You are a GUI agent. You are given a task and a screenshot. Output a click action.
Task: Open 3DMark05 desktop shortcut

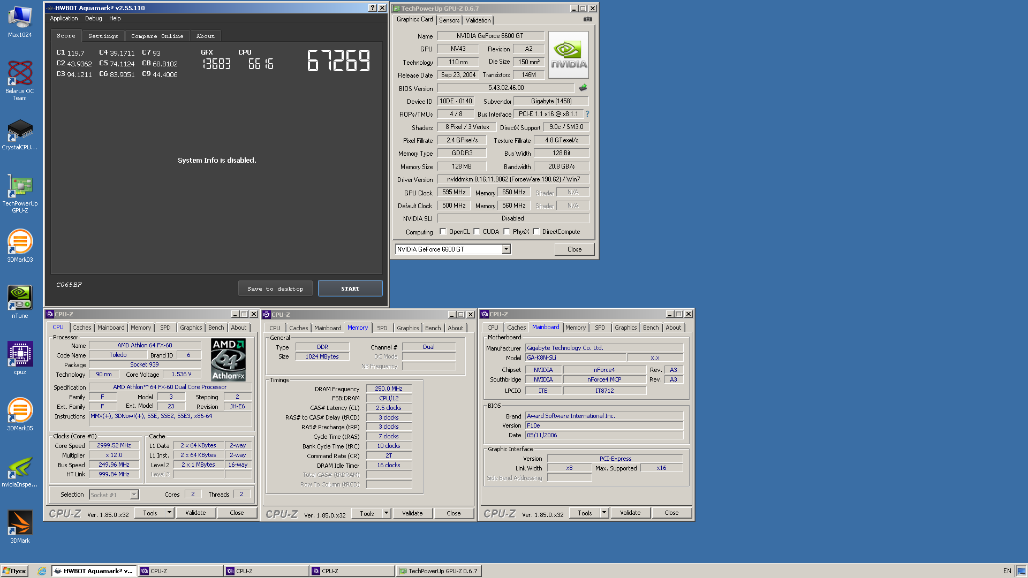pyautogui.click(x=20, y=415)
